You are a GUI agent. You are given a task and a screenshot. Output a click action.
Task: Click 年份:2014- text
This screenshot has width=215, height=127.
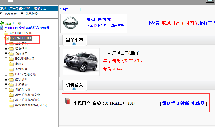pyautogui.click(x=112, y=69)
